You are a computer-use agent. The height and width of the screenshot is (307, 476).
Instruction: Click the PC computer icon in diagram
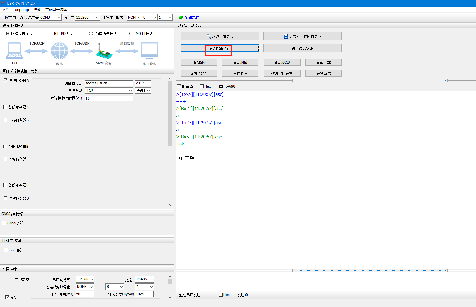tap(14, 51)
